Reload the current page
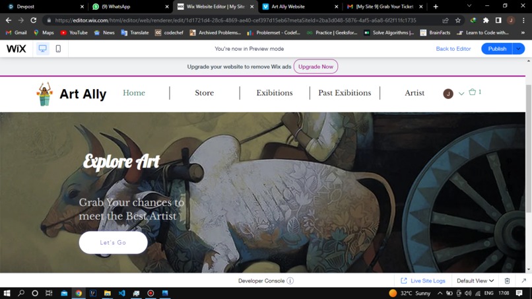 click(33, 20)
